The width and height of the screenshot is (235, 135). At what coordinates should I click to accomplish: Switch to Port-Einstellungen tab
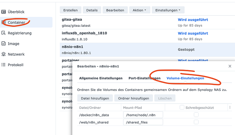(x=144, y=78)
